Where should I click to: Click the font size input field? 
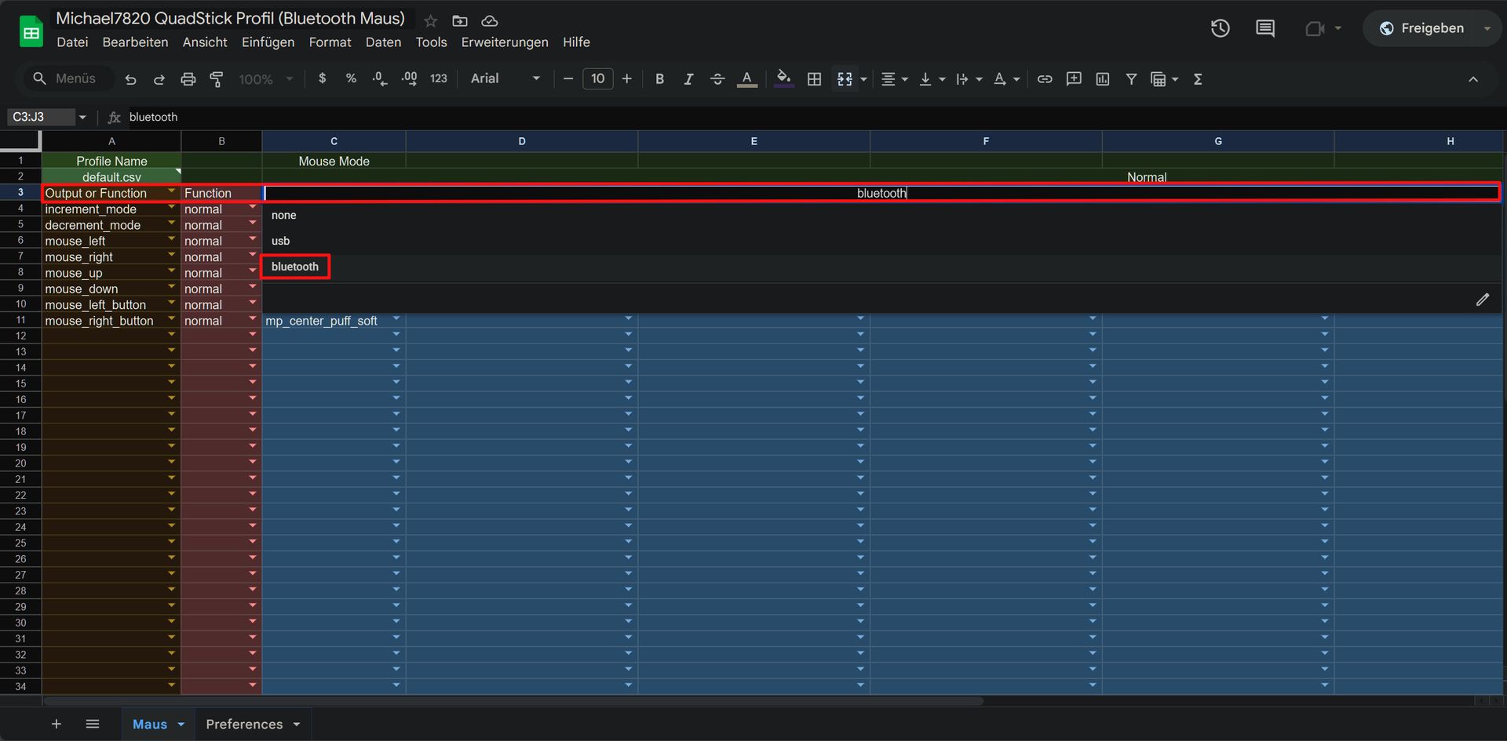click(597, 79)
